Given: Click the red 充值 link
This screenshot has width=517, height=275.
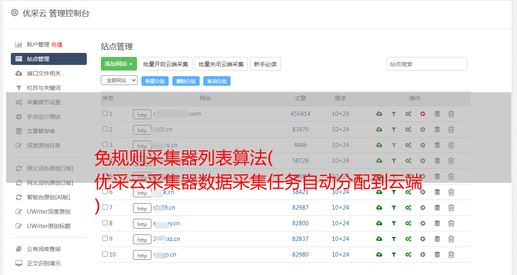Looking at the screenshot, I should (x=57, y=44).
